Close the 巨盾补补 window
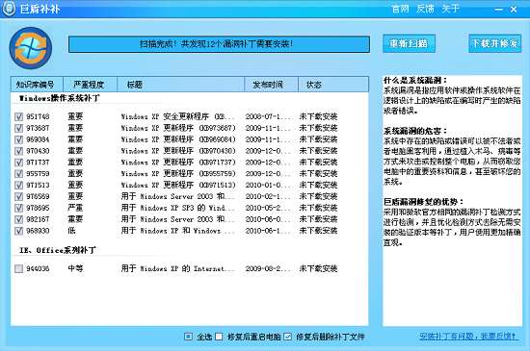 514,10
